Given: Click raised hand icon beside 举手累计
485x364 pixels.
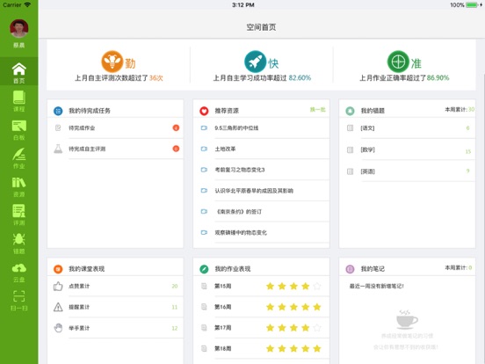Looking at the screenshot, I should [x=58, y=328].
